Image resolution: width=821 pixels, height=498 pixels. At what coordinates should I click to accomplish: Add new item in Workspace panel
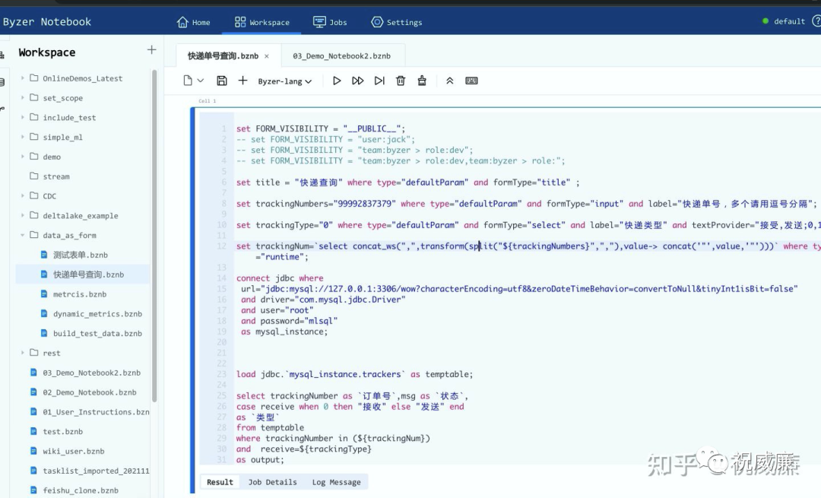pos(151,49)
